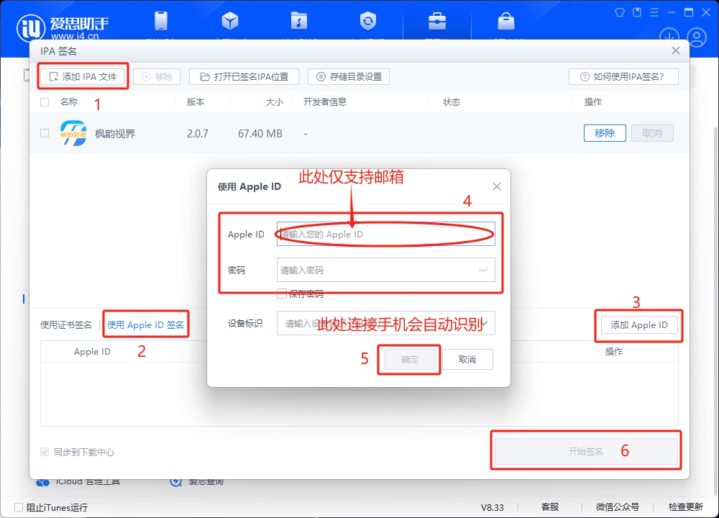Click the download arrow icon at top right

point(669,37)
